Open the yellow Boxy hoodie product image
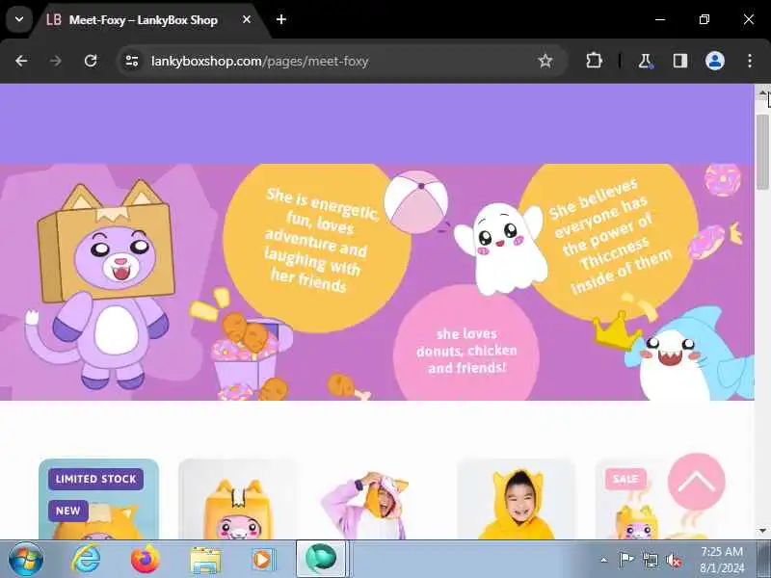 pos(517,499)
